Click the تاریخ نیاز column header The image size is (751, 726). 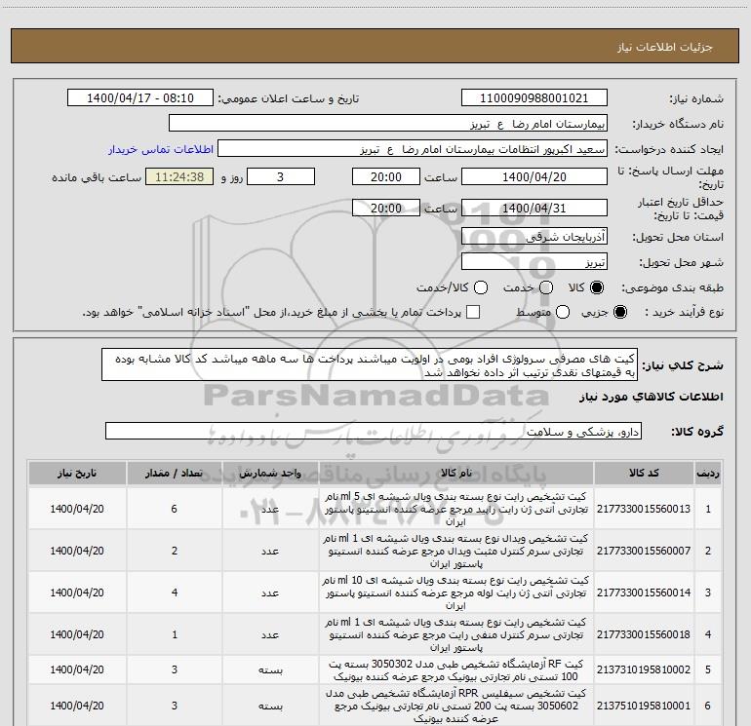point(77,473)
